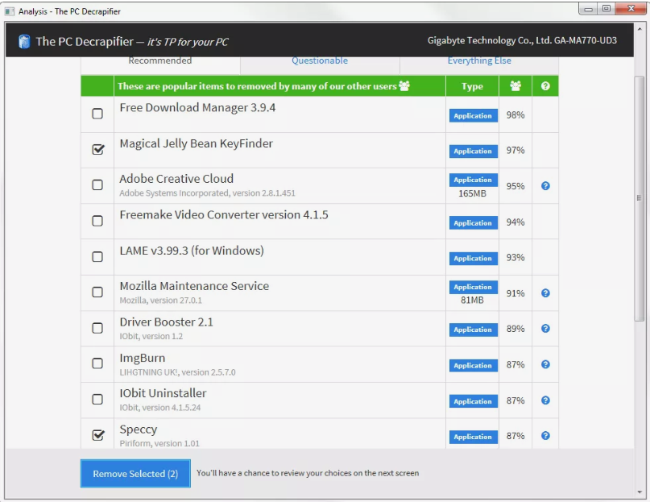Image resolution: width=650 pixels, height=502 pixels.
Task: Click Application badge for Freemake Video Converter
Action: point(473,222)
